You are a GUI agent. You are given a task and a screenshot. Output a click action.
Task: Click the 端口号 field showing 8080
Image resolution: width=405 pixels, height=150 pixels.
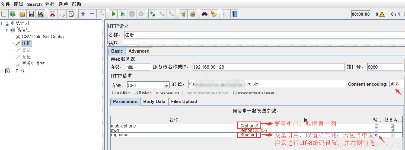(385, 67)
